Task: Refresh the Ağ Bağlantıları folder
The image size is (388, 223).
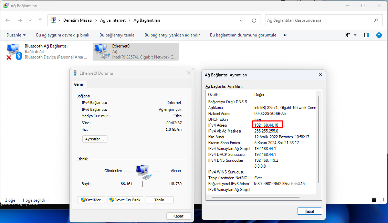Action: (254, 21)
